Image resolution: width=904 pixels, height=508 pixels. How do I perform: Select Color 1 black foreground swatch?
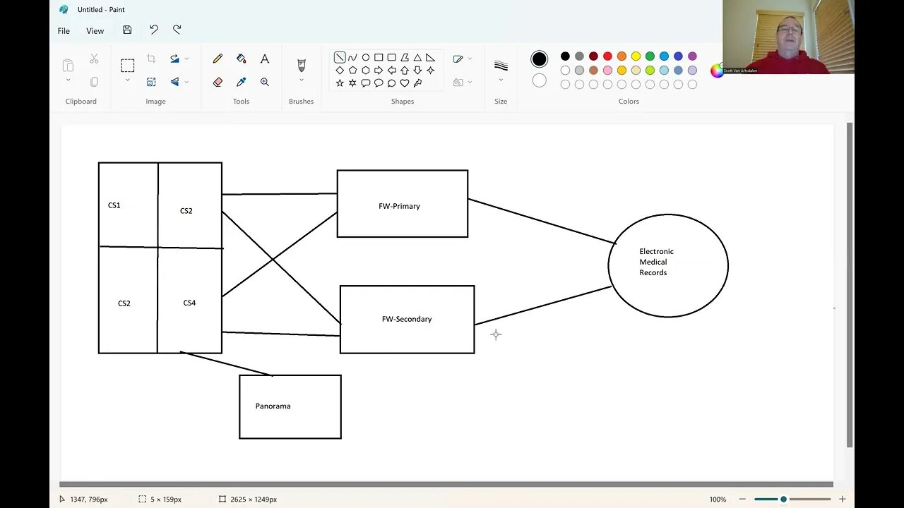click(539, 59)
